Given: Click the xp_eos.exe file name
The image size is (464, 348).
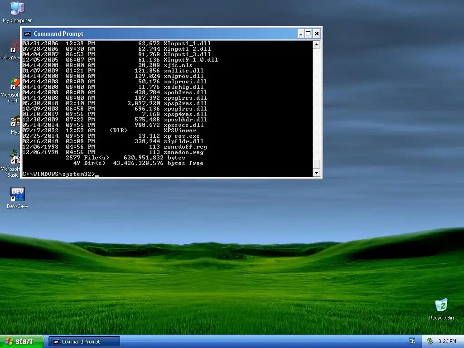Looking at the screenshot, I should [x=182, y=136].
